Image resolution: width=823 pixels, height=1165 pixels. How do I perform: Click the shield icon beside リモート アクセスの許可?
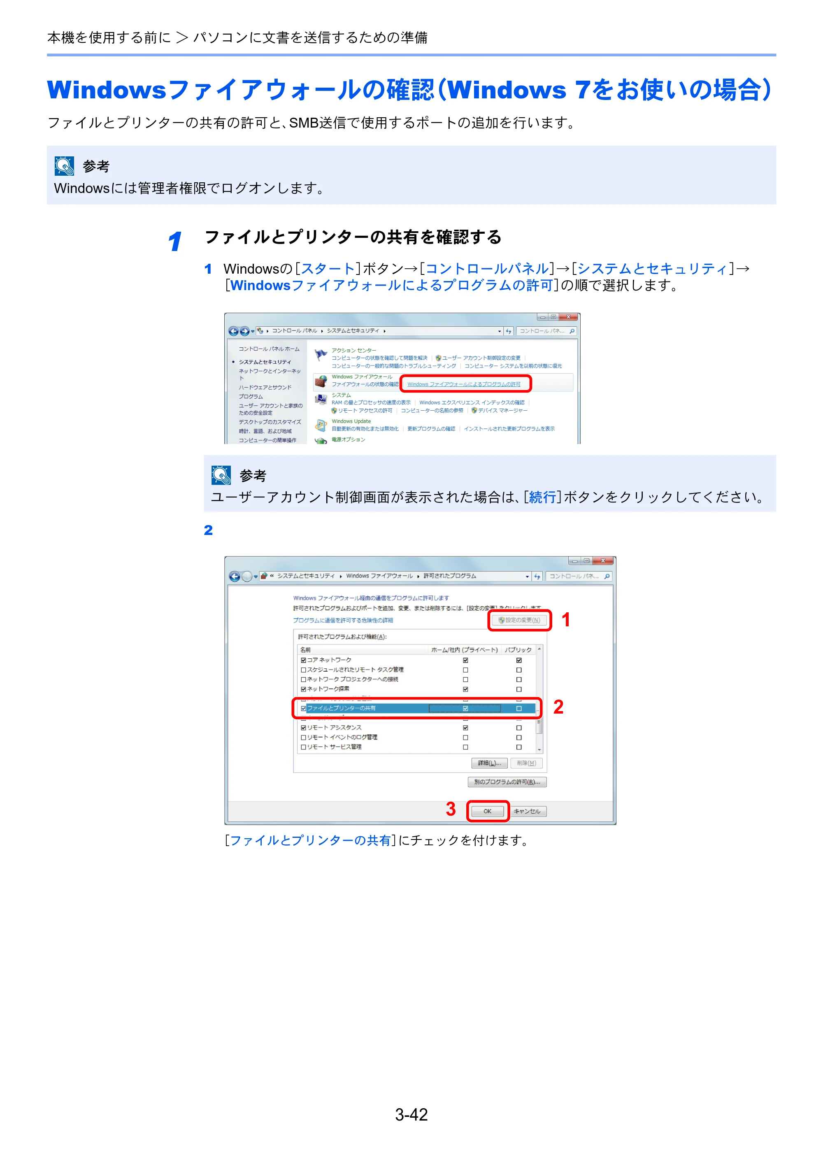[x=335, y=411]
